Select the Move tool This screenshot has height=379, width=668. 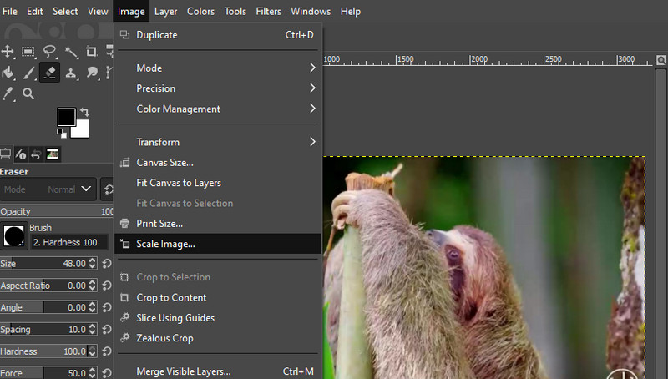click(8, 52)
